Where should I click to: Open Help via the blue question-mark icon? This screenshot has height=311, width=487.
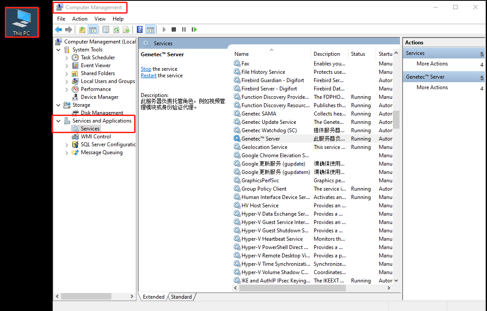pos(140,29)
